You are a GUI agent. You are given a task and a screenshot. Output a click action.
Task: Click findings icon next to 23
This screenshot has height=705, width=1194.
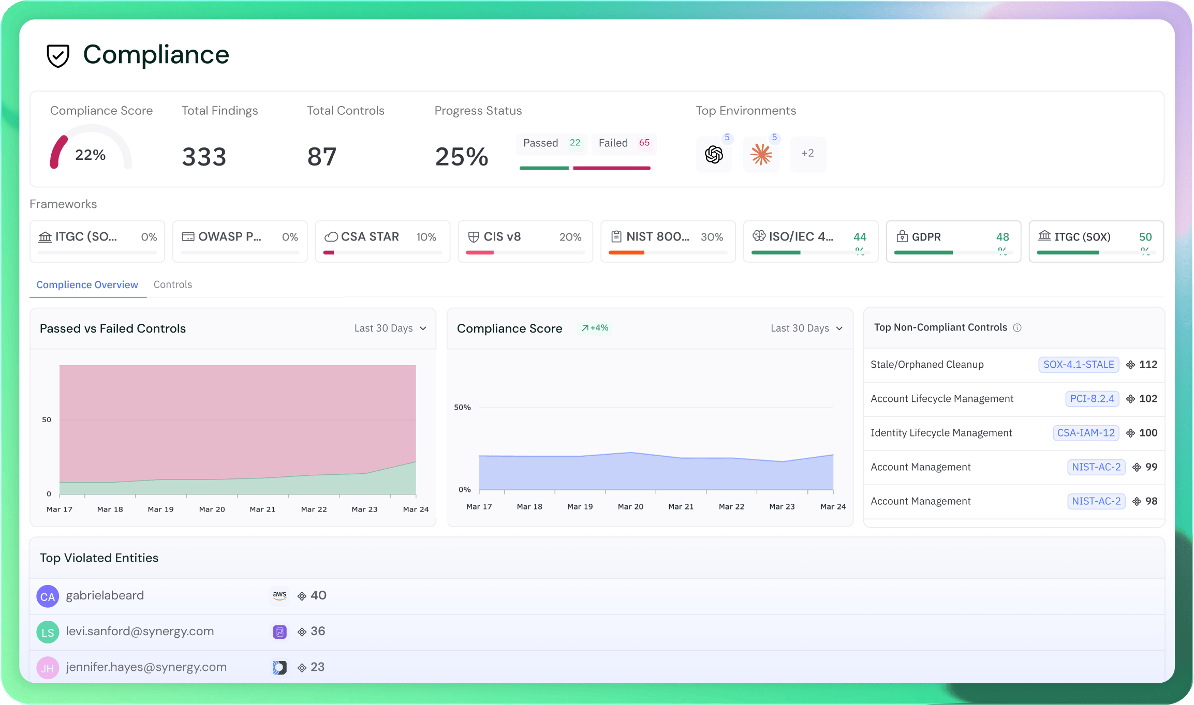(302, 668)
